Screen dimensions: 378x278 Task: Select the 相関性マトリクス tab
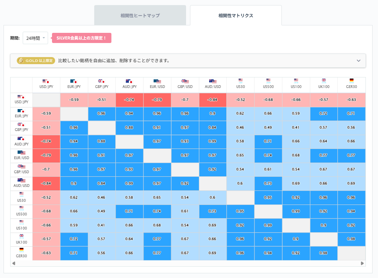pyautogui.click(x=235, y=15)
